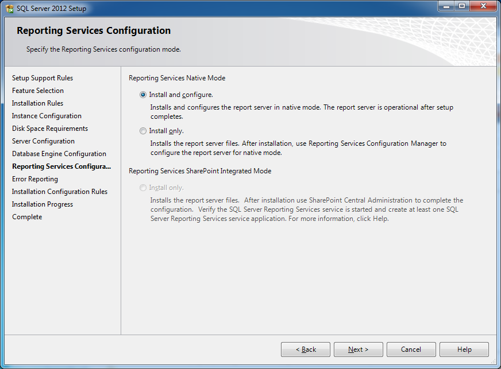Select the Reporting Services Configuration step
This screenshot has height=369, width=501.
point(61,166)
